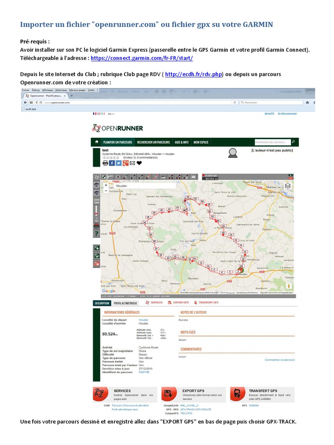Open a new browser tab with plus
Screen dimensions: 334x445
(x=72, y=96)
